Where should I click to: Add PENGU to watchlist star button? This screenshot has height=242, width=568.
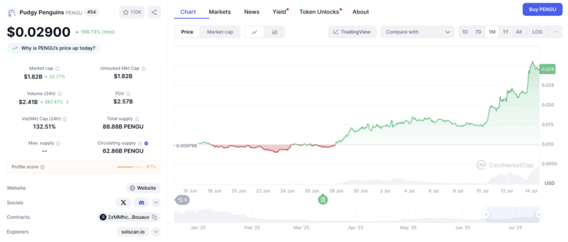pos(132,12)
